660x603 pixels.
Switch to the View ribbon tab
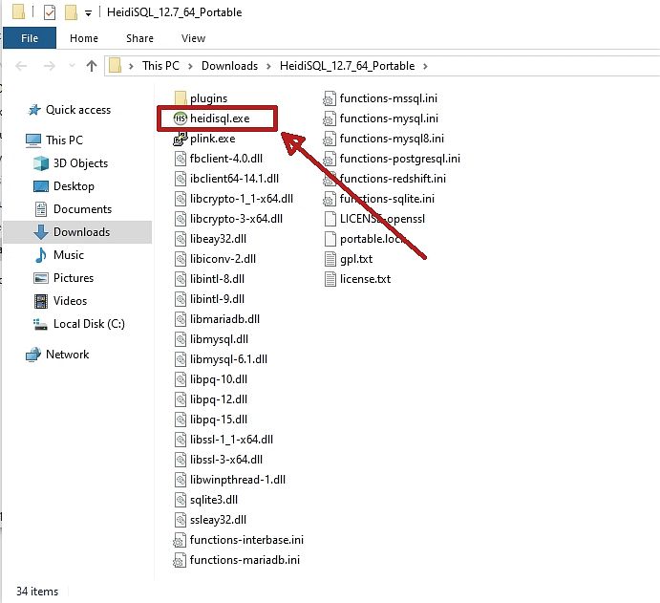[x=193, y=38]
